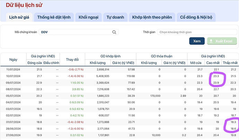Image resolution: width=239 pixels, height=140 pixels.
Task: Click the Đóng cửa column header
Action: point(35,63)
